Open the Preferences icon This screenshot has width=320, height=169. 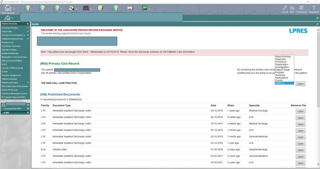tap(302, 8)
